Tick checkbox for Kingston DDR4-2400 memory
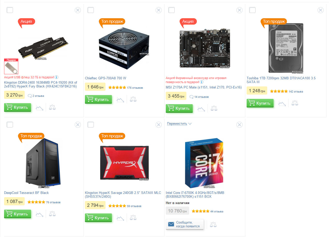329x237 pixels. (x=10, y=10)
